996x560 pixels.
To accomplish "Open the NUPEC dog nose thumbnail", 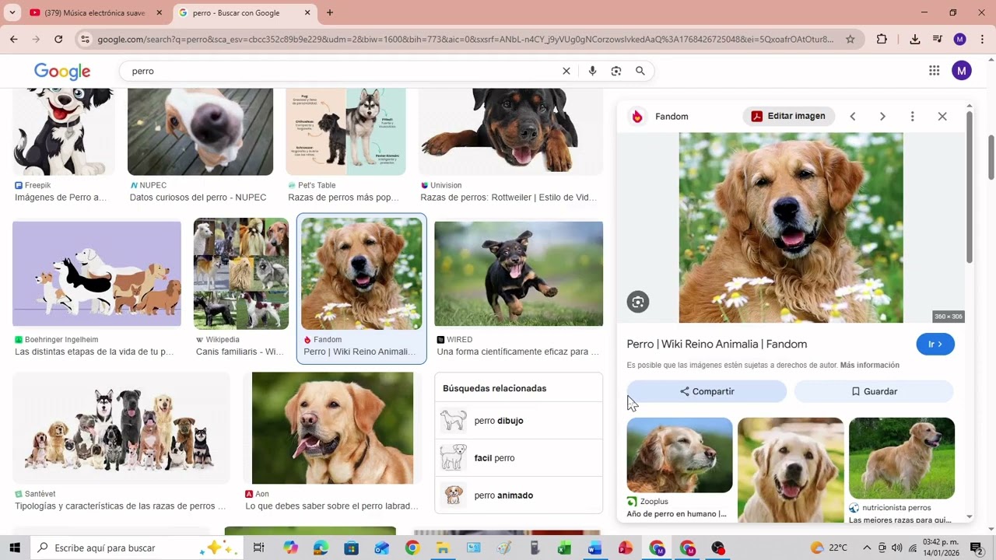I will [200, 131].
